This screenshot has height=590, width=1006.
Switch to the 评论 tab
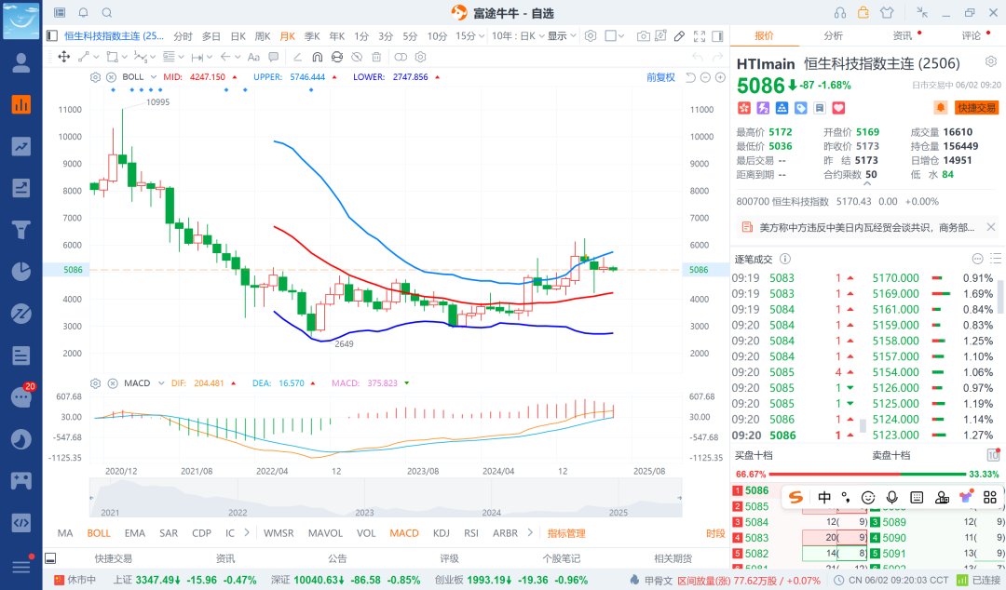[x=972, y=36]
